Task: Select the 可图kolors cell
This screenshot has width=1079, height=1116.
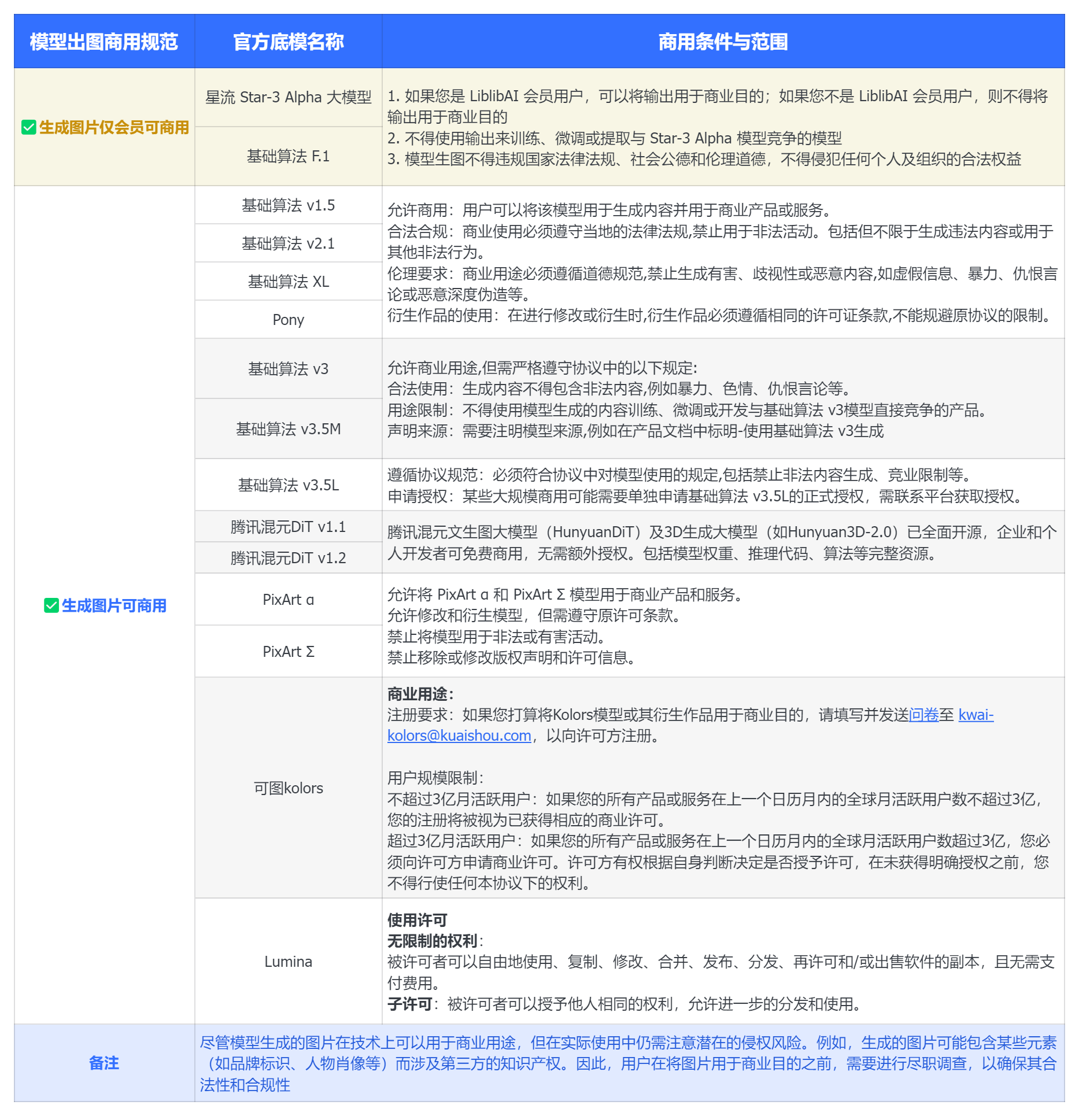Action: tap(288, 788)
